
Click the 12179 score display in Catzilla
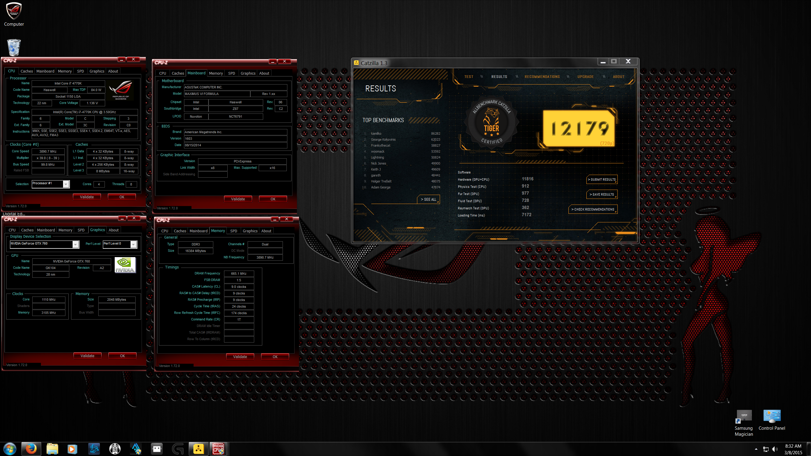tap(579, 128)
